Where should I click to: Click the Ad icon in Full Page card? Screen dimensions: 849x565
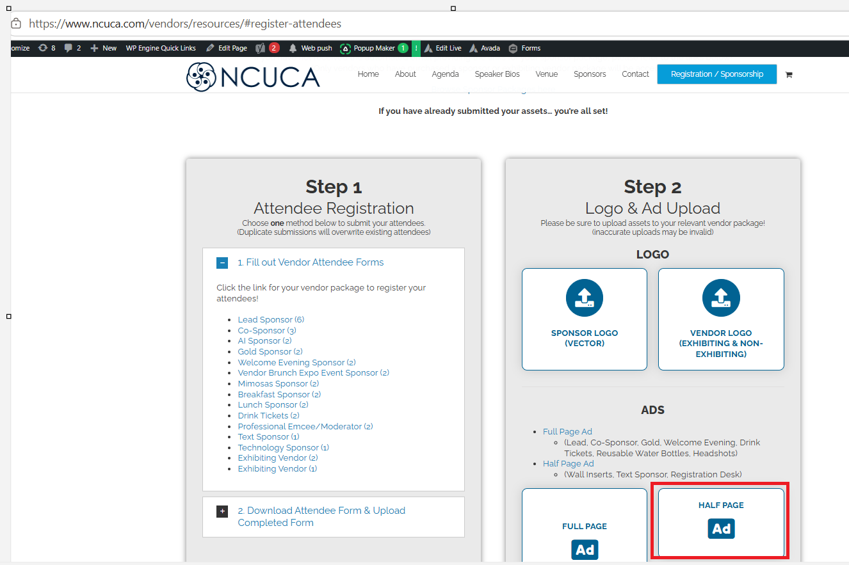click(x=585, y=550)
